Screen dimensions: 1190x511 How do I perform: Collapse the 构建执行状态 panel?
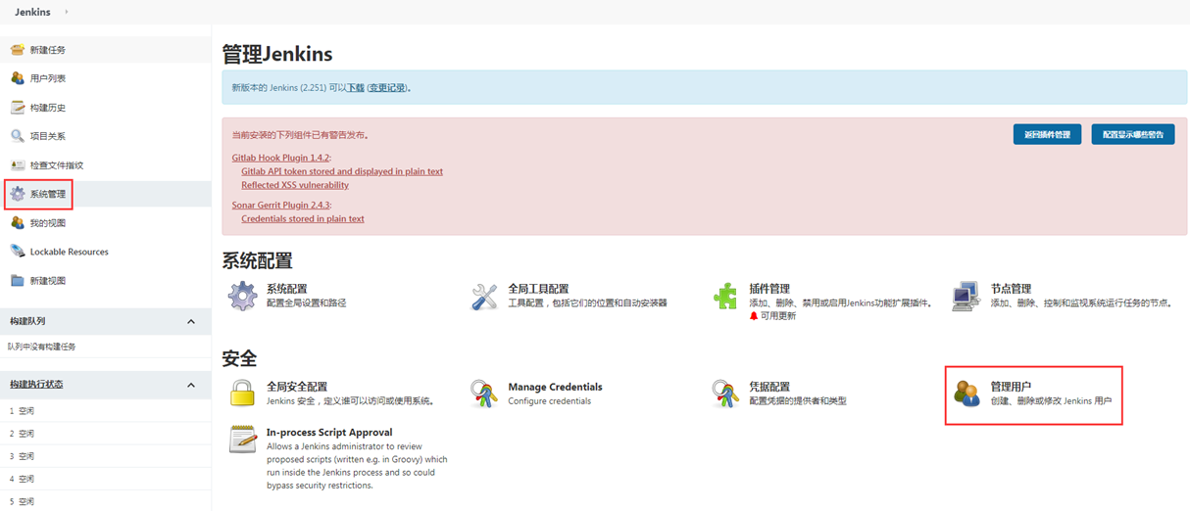pos(191,385)
